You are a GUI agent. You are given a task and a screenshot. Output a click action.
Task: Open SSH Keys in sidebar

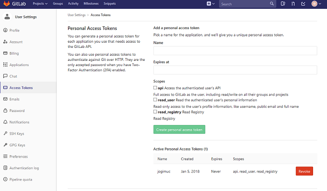tap(17, 133)
